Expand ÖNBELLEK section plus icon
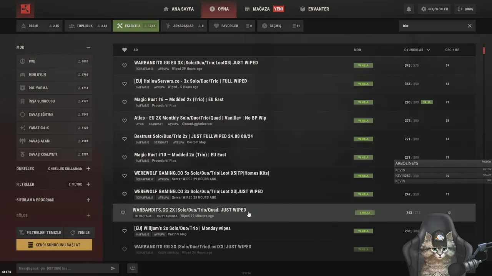This screenshot has width=492, height=276. click(88, 169)
